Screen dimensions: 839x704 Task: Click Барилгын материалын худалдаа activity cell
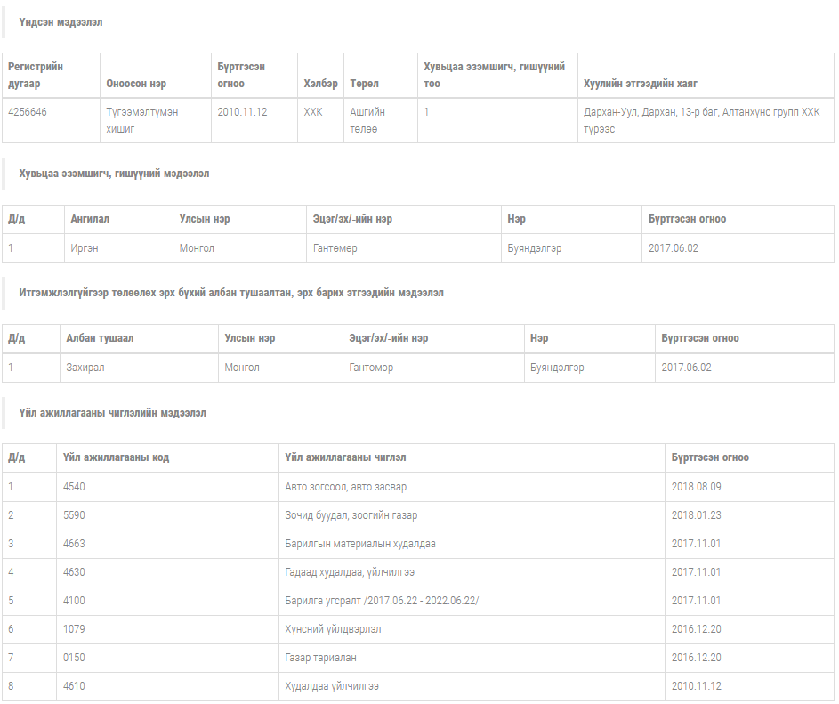[x=360, y=544]
